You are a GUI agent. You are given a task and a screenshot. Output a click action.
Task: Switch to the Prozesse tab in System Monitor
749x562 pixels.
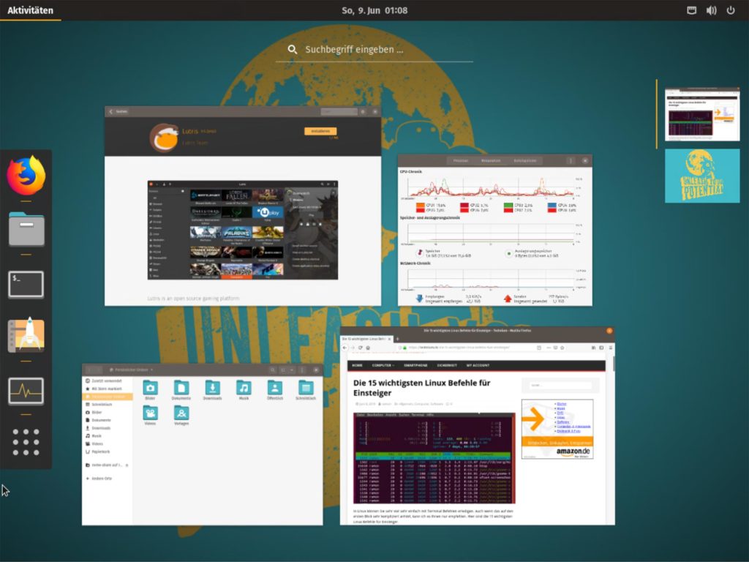tap(461, 160)
